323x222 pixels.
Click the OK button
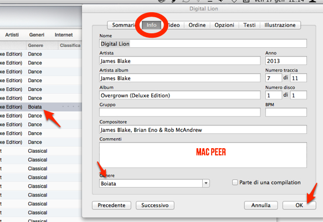[x=299, y=205]
